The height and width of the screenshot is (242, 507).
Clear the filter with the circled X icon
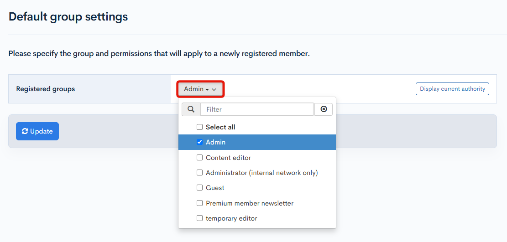pos(324,109)
